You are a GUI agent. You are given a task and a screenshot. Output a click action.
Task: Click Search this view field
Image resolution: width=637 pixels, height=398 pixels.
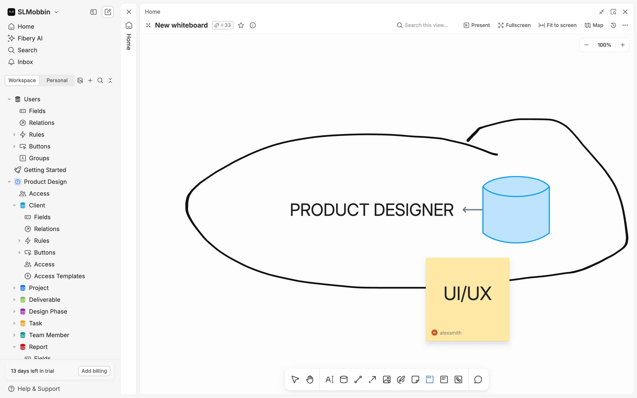point(426,25)
